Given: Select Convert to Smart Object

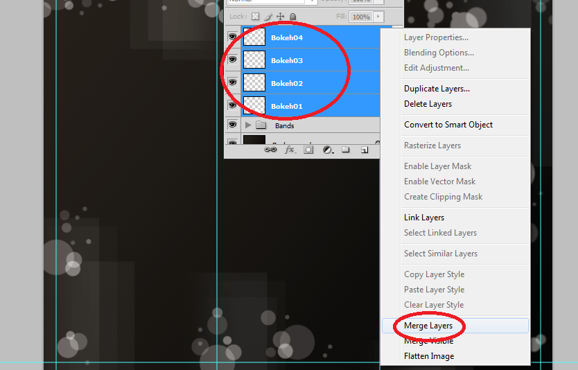Looking at the screenshot, I should pos(448,125).
